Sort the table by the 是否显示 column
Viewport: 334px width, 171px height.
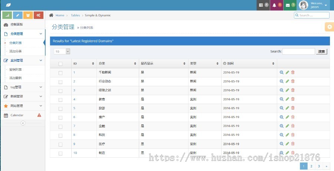point(163,64)
